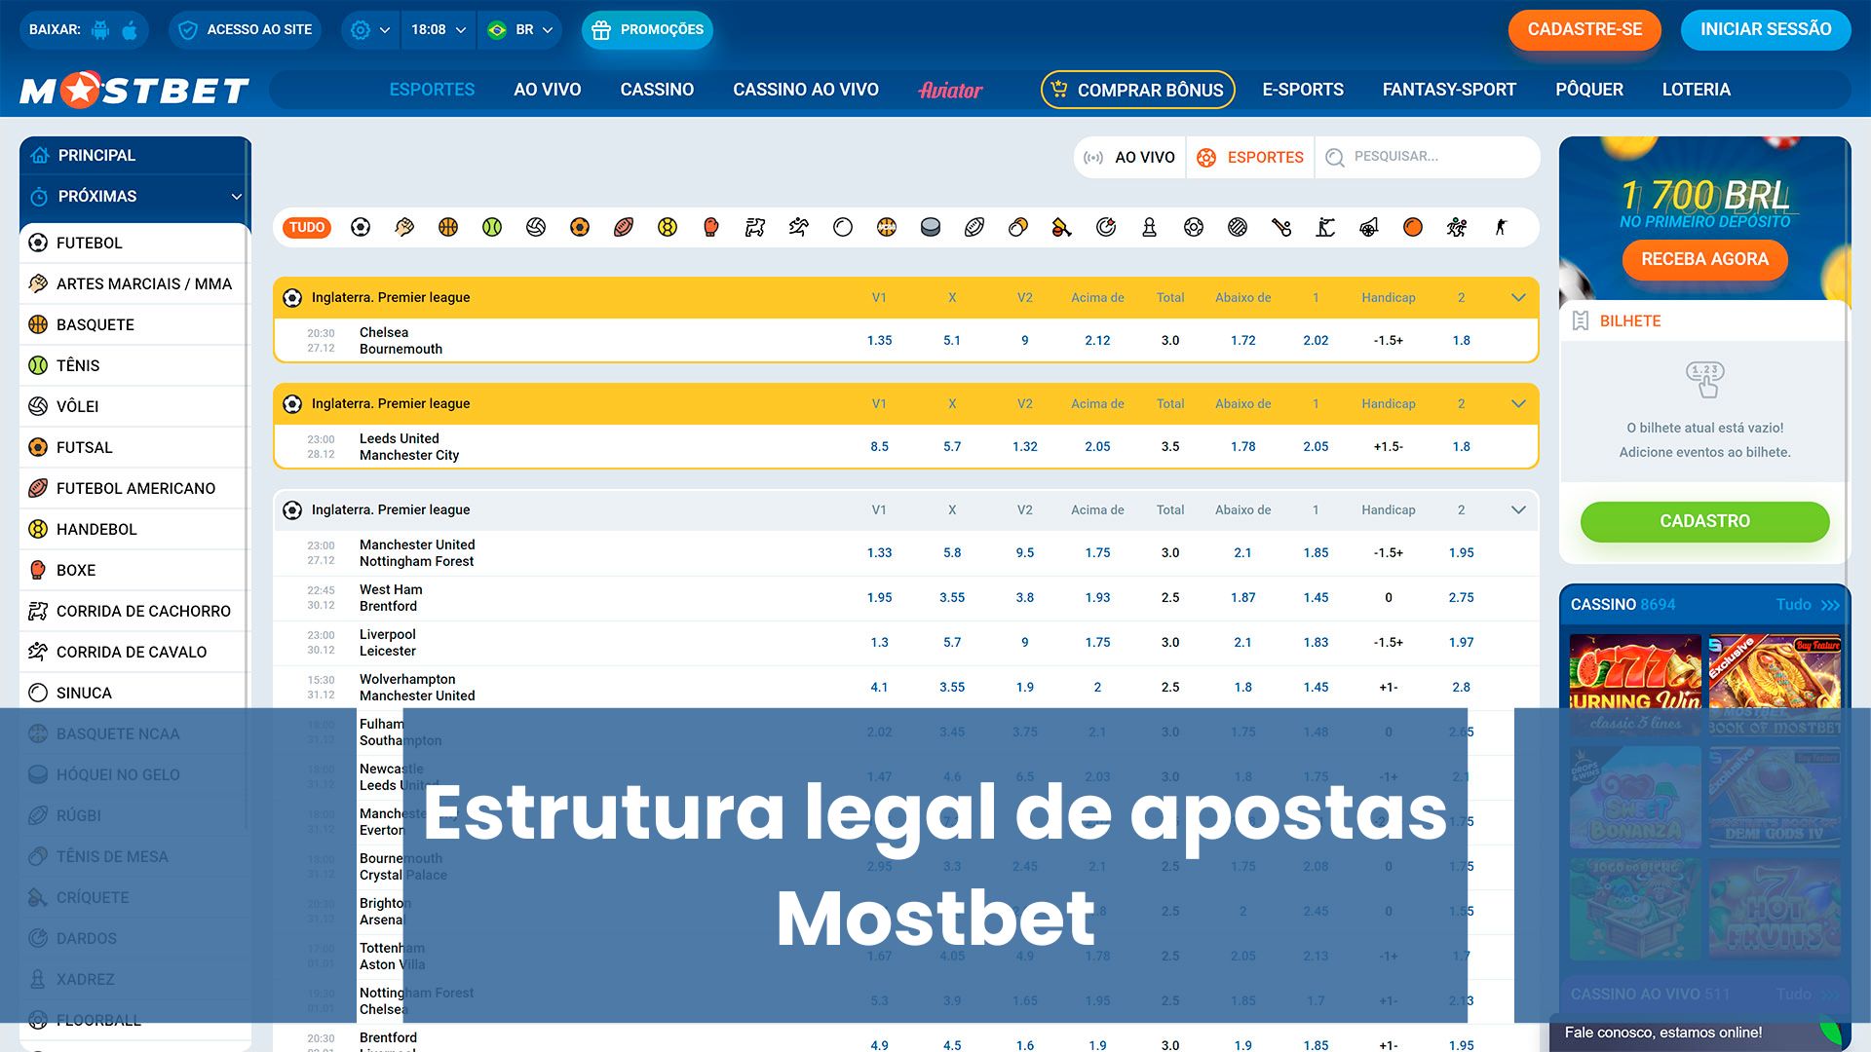Click the PESQUISAR search field
Viewport: 1871px width, 1052px height.
[1428, 157]
